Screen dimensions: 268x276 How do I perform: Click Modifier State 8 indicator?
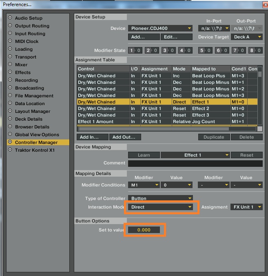point(255,50)
